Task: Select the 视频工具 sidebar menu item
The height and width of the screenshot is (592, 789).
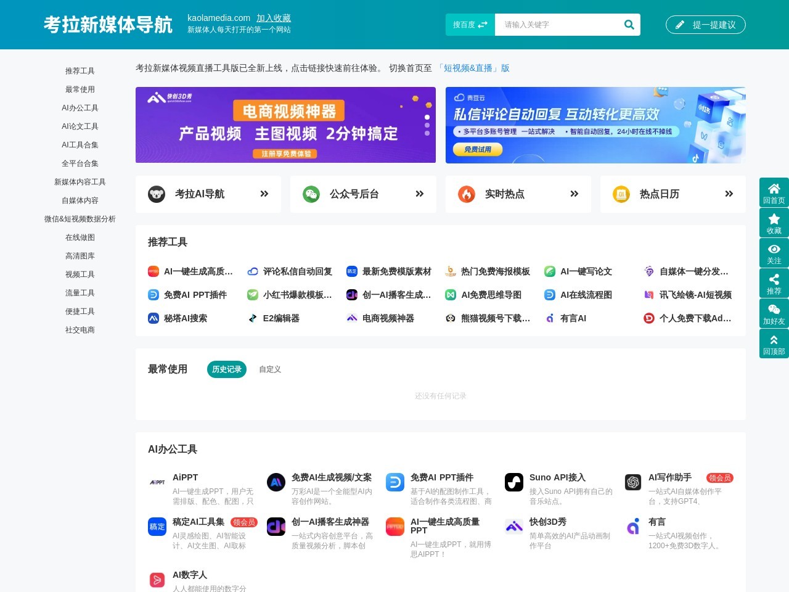Action: click(x=80, y=274)
